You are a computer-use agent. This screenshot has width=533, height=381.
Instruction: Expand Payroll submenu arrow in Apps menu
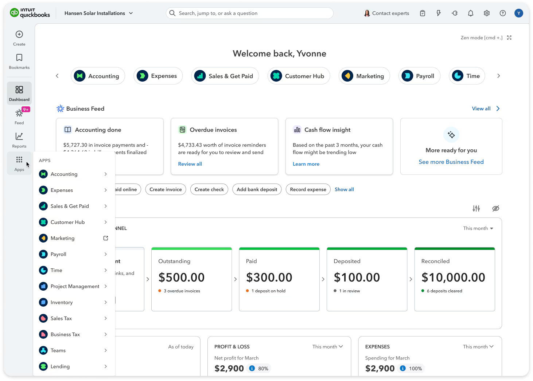106,254
